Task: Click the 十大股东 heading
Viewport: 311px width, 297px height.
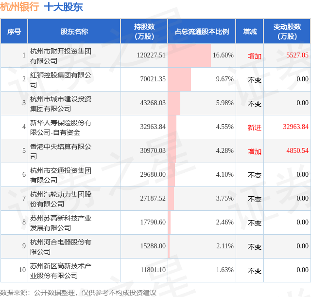Action: 64,7
